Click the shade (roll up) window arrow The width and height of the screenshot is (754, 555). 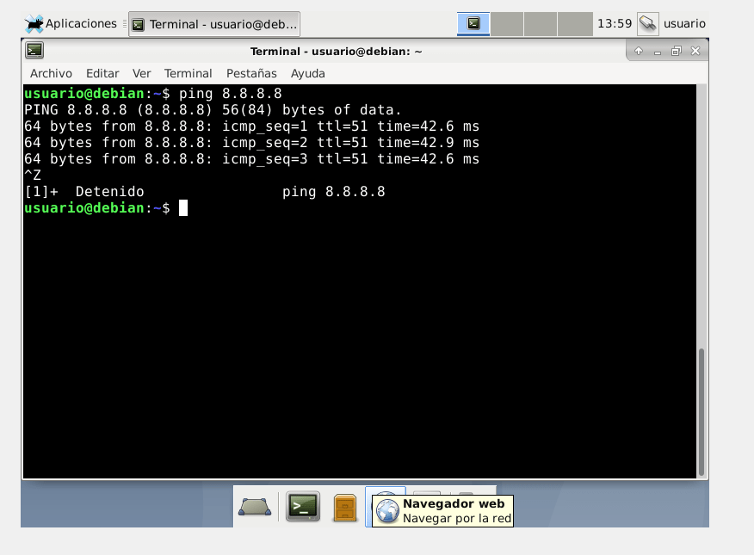coord(639,51)
